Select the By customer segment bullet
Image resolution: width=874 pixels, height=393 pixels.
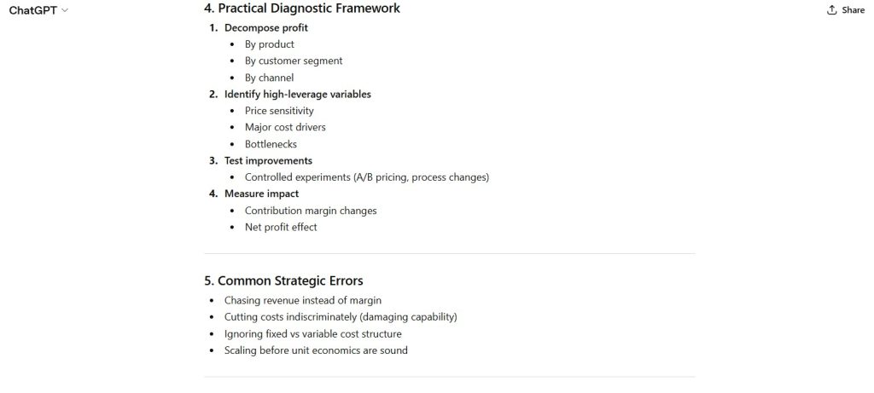click(x=294, y=61)
